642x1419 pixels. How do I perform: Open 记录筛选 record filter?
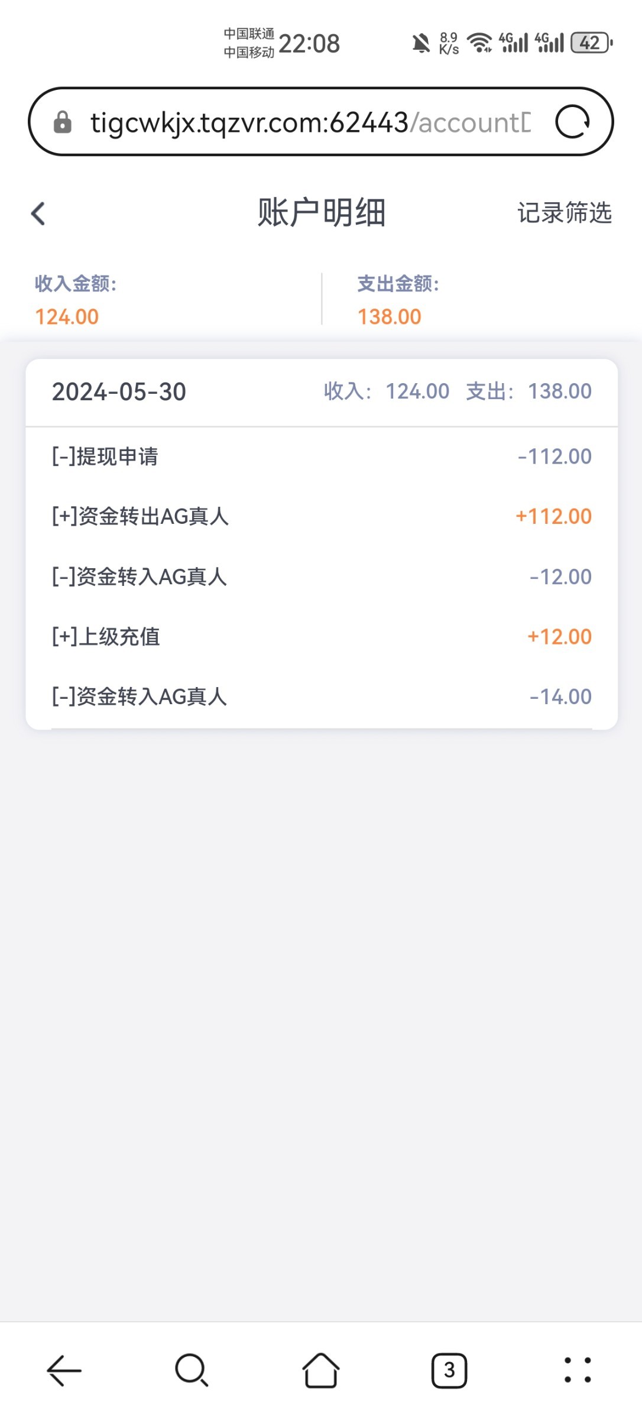(564, 213)
